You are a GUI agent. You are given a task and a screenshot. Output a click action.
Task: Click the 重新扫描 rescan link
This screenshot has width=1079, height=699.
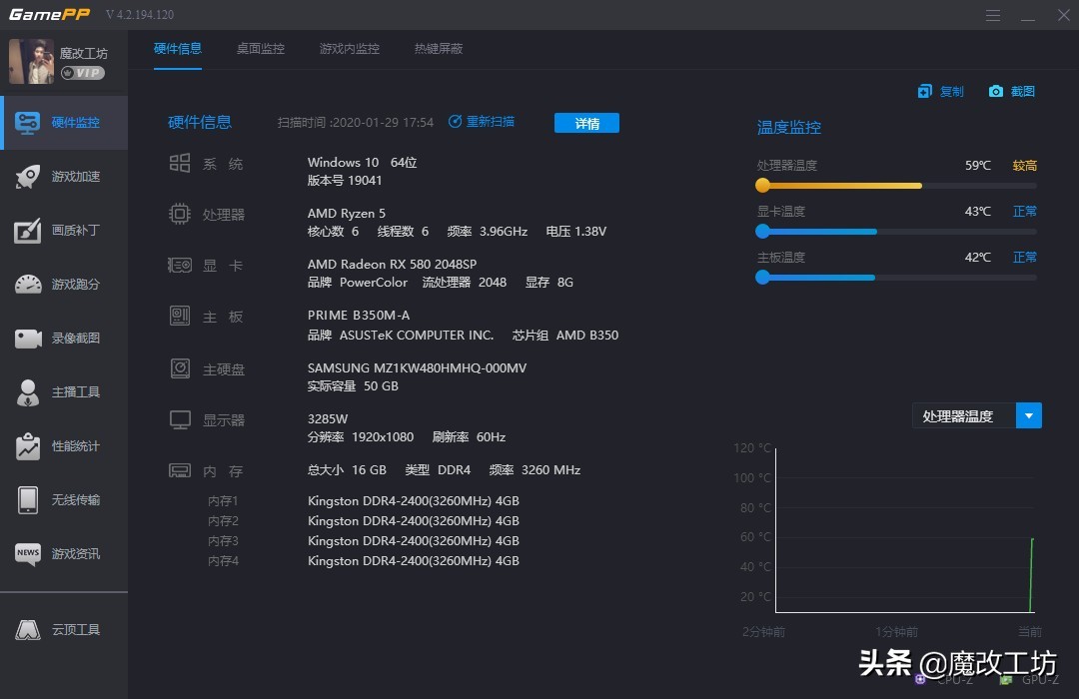coord(481,122)
